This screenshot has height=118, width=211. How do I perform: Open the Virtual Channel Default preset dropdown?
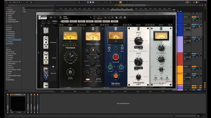click(93, 25)
